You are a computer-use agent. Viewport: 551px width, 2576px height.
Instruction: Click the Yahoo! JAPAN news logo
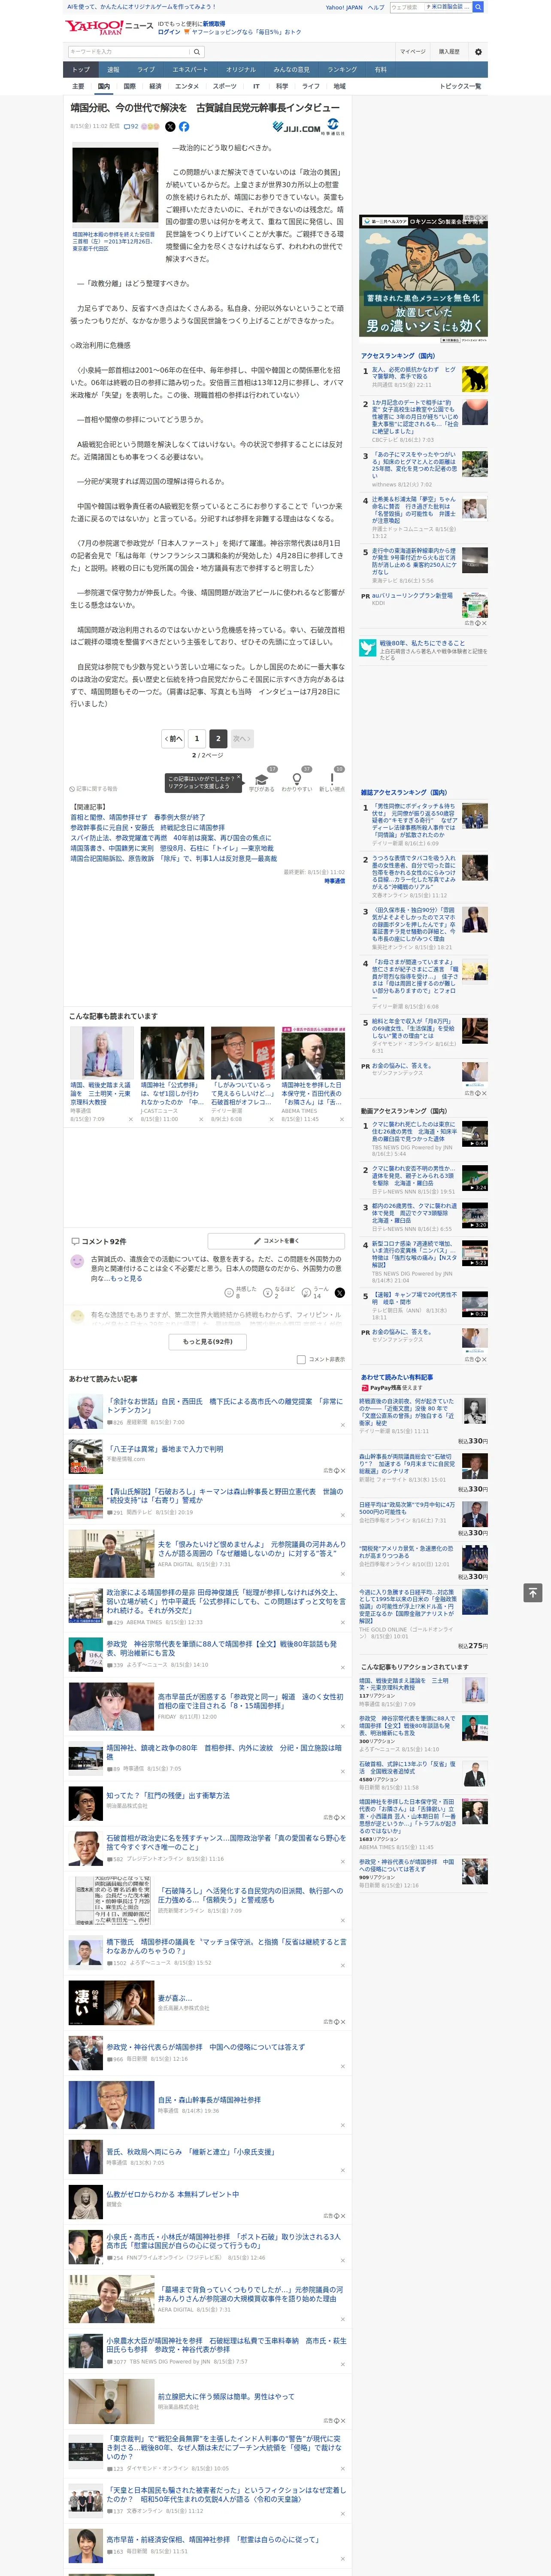coord(109,27)
